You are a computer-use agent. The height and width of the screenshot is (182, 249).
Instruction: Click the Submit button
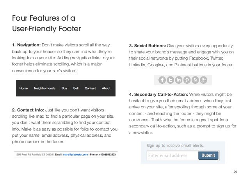click(208, 155)
